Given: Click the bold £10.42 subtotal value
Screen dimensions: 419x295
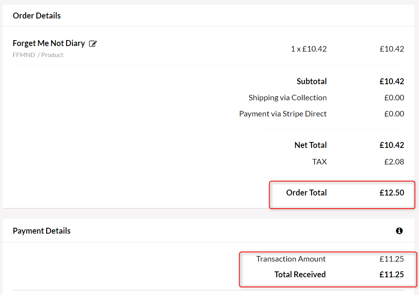Looking at the screenshot, I should click(x=391, y=81).
